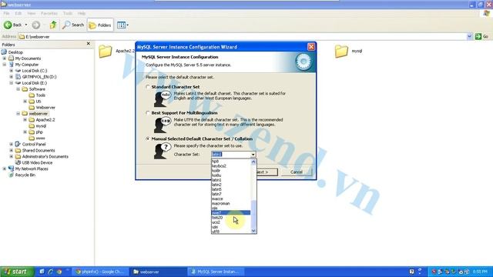Open the Views icon dropdown
Viewport: 493px width, 277px height.
[x=122, y=25]
